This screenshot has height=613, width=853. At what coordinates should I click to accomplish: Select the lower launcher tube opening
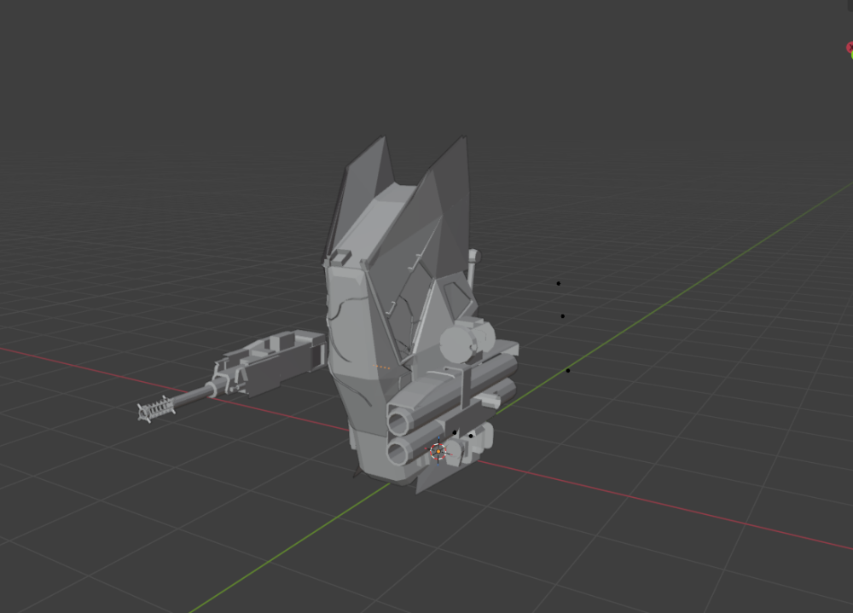(x=398, y=452)
